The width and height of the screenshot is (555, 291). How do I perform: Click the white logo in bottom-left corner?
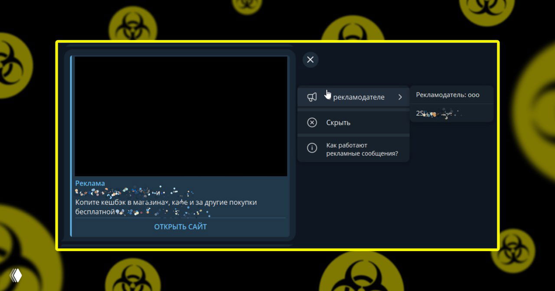[16, 275]
